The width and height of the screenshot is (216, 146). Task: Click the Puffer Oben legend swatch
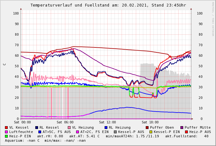[x=147, y=127]
